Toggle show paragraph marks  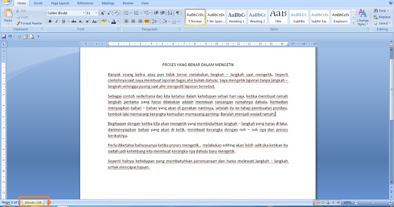178,13
